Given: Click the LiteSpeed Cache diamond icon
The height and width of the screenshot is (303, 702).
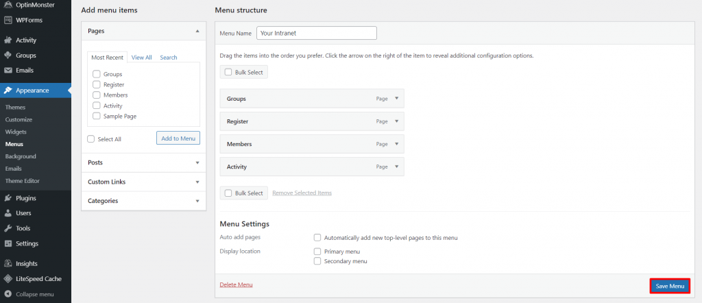Looking at the screenshot, I should [8, 278].
